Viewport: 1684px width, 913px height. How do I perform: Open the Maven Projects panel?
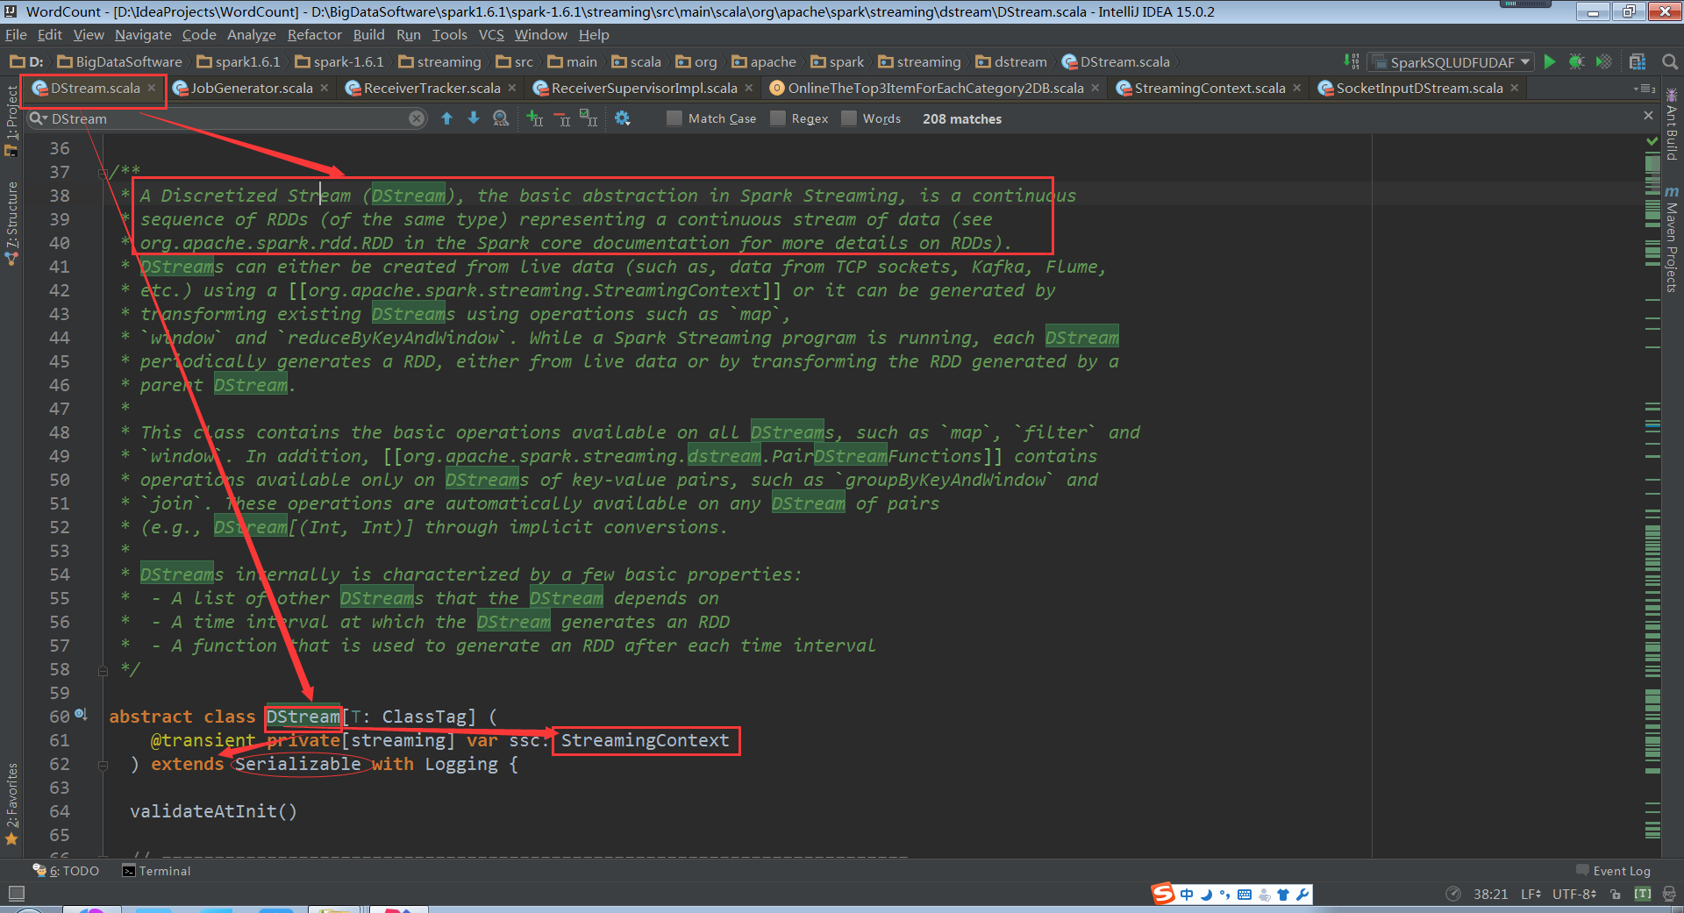[x=1672, y=239]
